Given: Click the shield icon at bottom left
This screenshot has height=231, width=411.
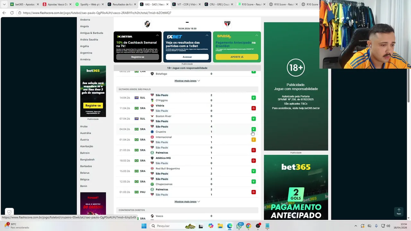Looking at the screenshot, I should [9, 212].
